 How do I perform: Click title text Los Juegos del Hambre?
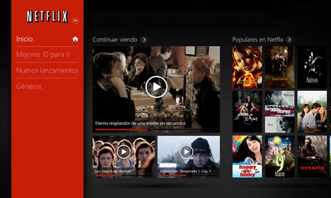(113, 171)
